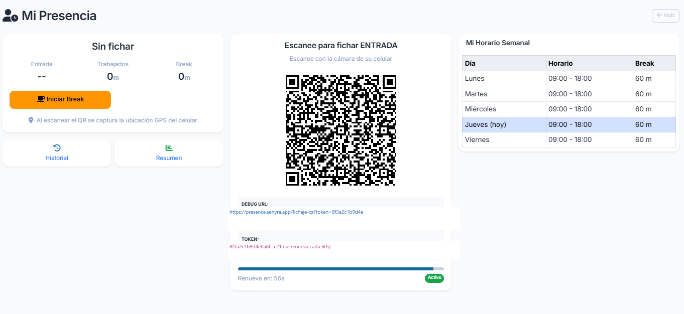
Task: Click the Martes 09:00 - 18:00 schedule cell
Action: (590, 94)
